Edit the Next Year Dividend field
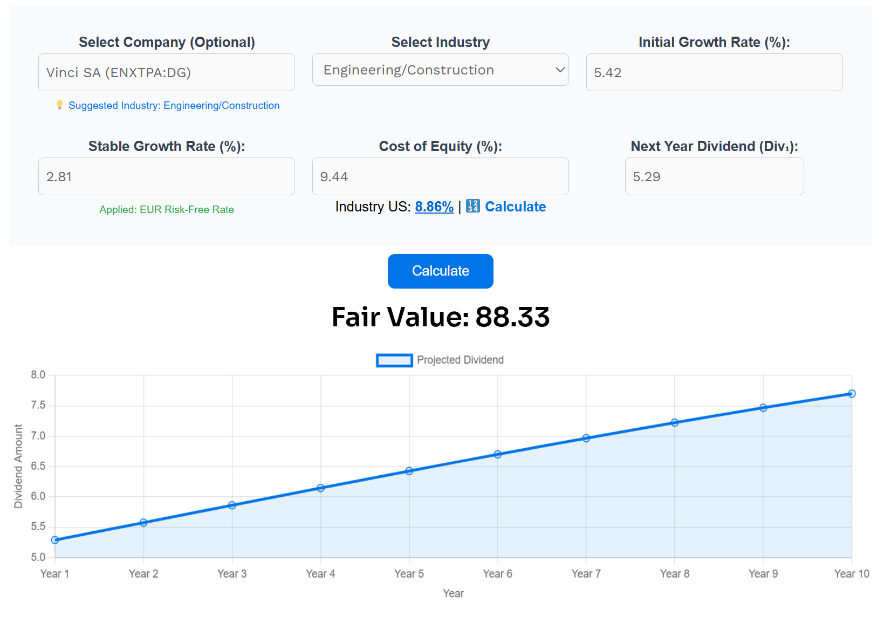Screen dimensions: 884x623 click(714, 176)
